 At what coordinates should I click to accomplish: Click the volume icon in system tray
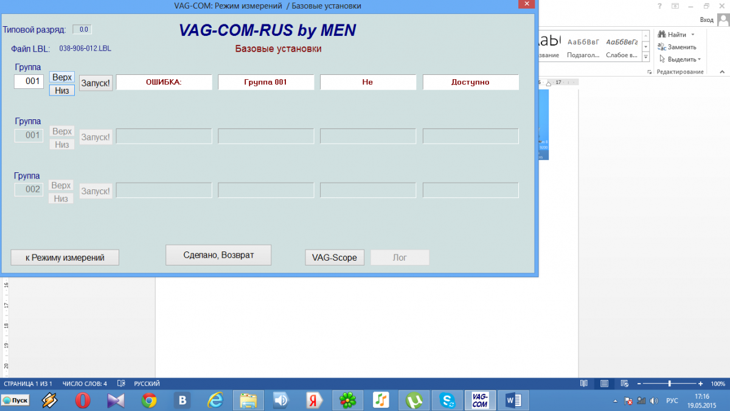[653, 401]
